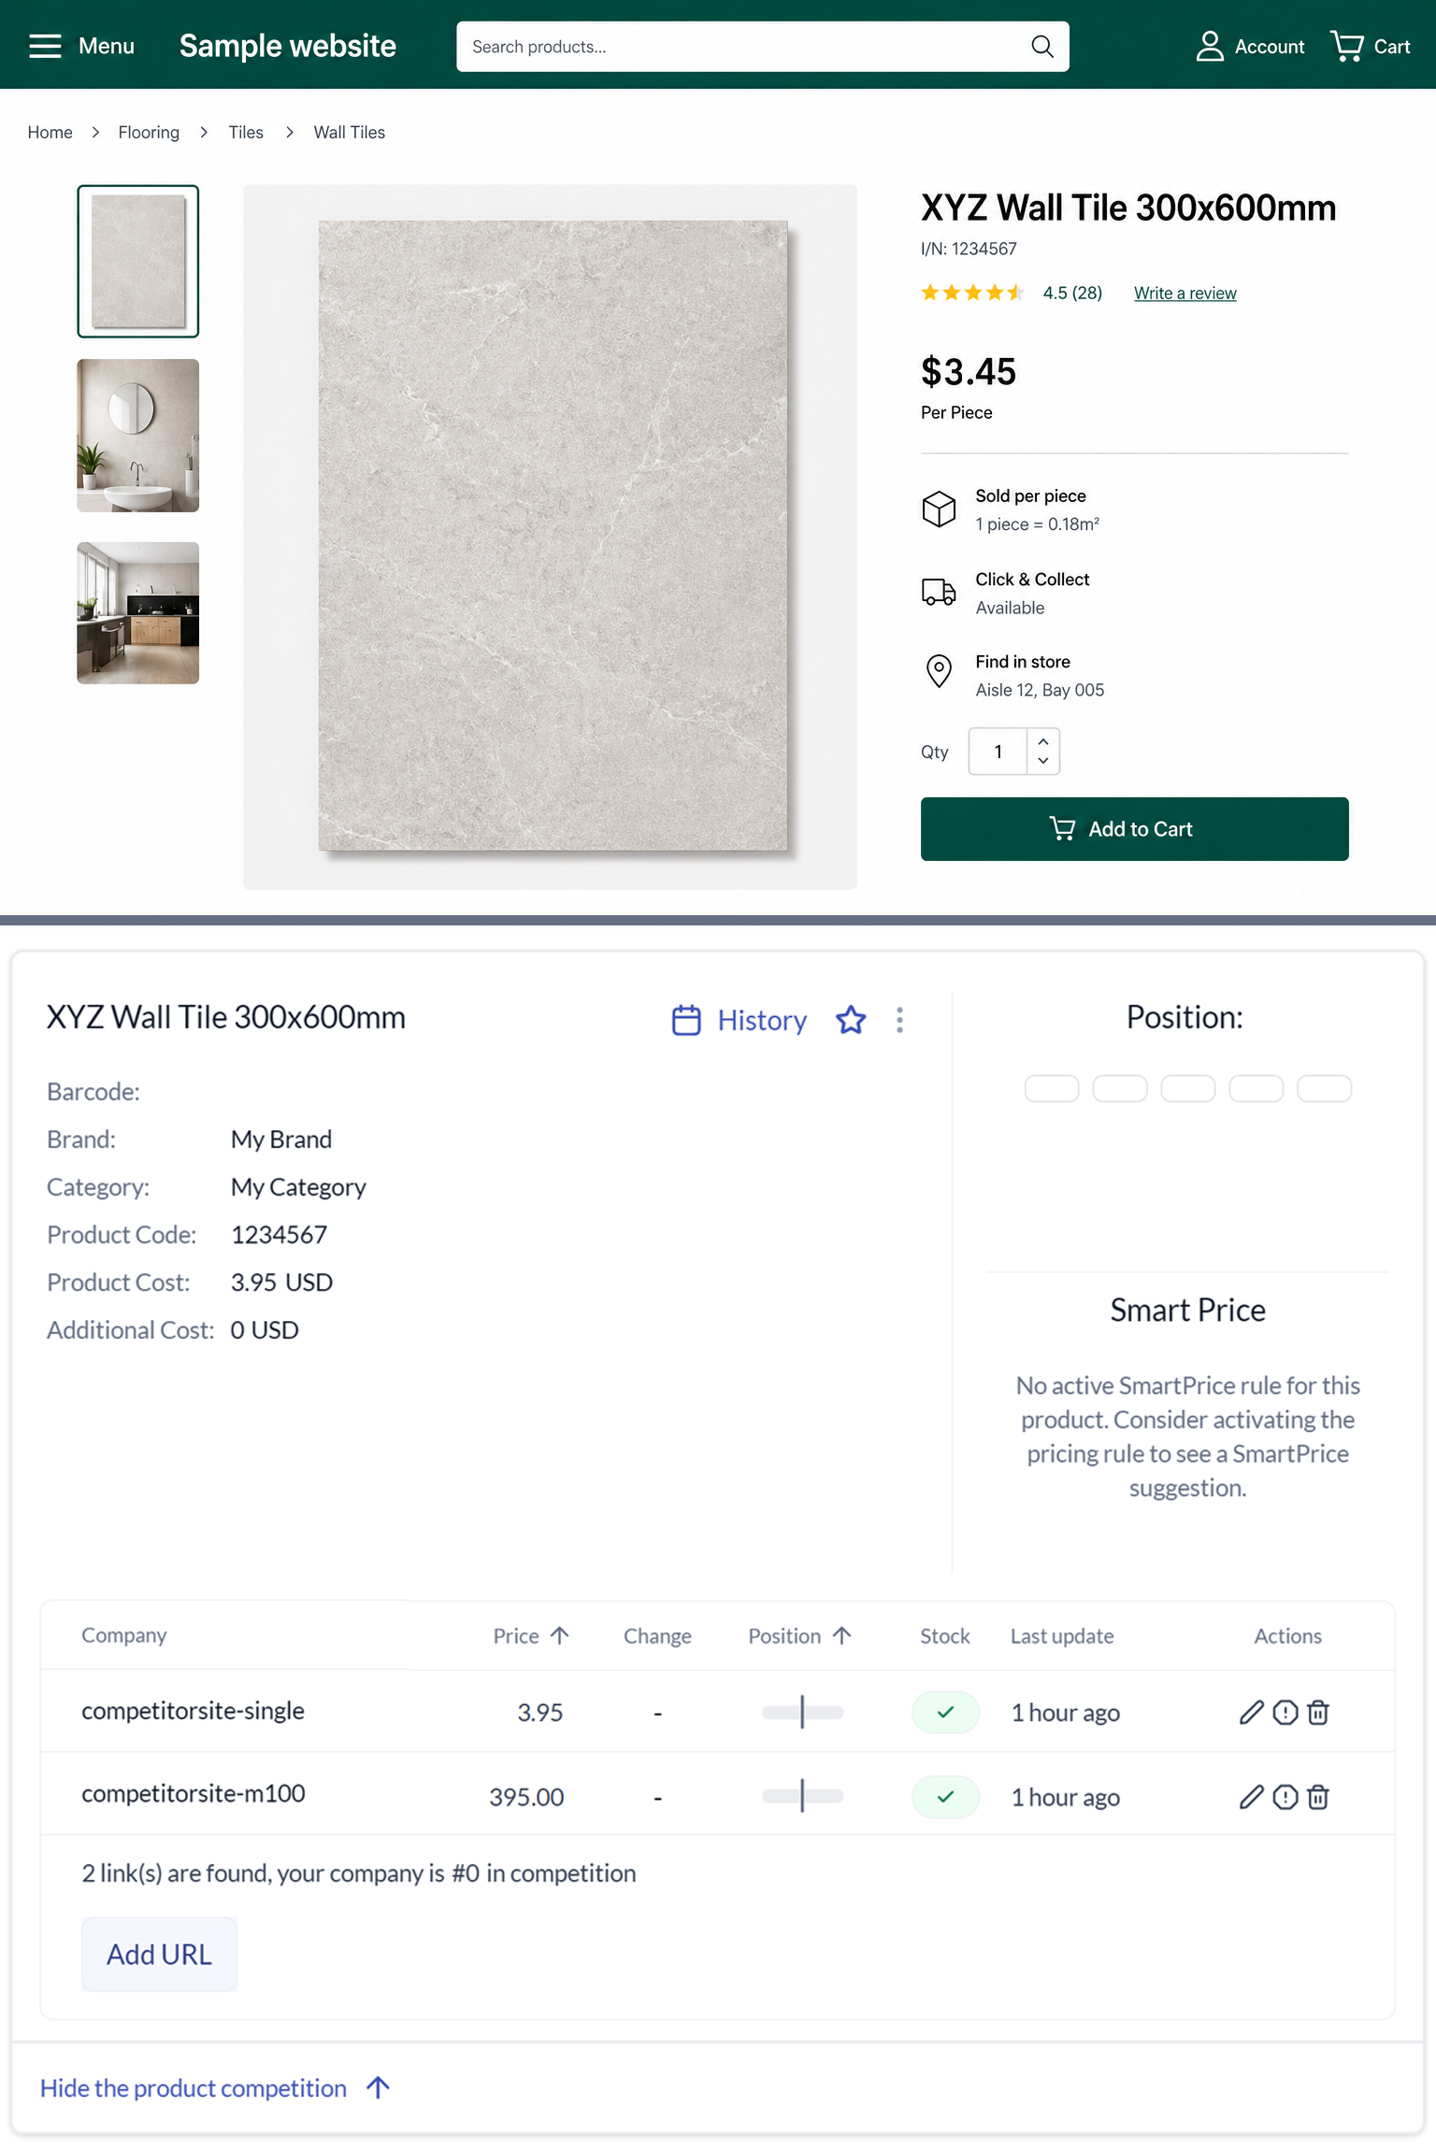Go to Tiles breadcrumb
The image size is (1436, 2151).
click(x=246, y=133)
